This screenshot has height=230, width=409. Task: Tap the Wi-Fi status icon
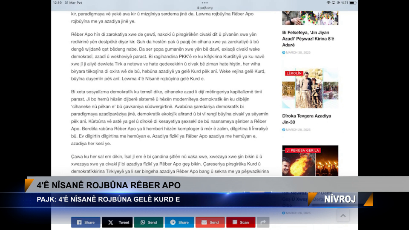(x=328, y=3)
